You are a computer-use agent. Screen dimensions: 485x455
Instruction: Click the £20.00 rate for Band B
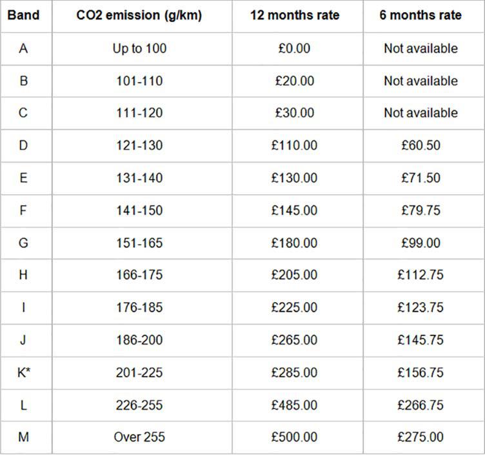tap(295, 81)
